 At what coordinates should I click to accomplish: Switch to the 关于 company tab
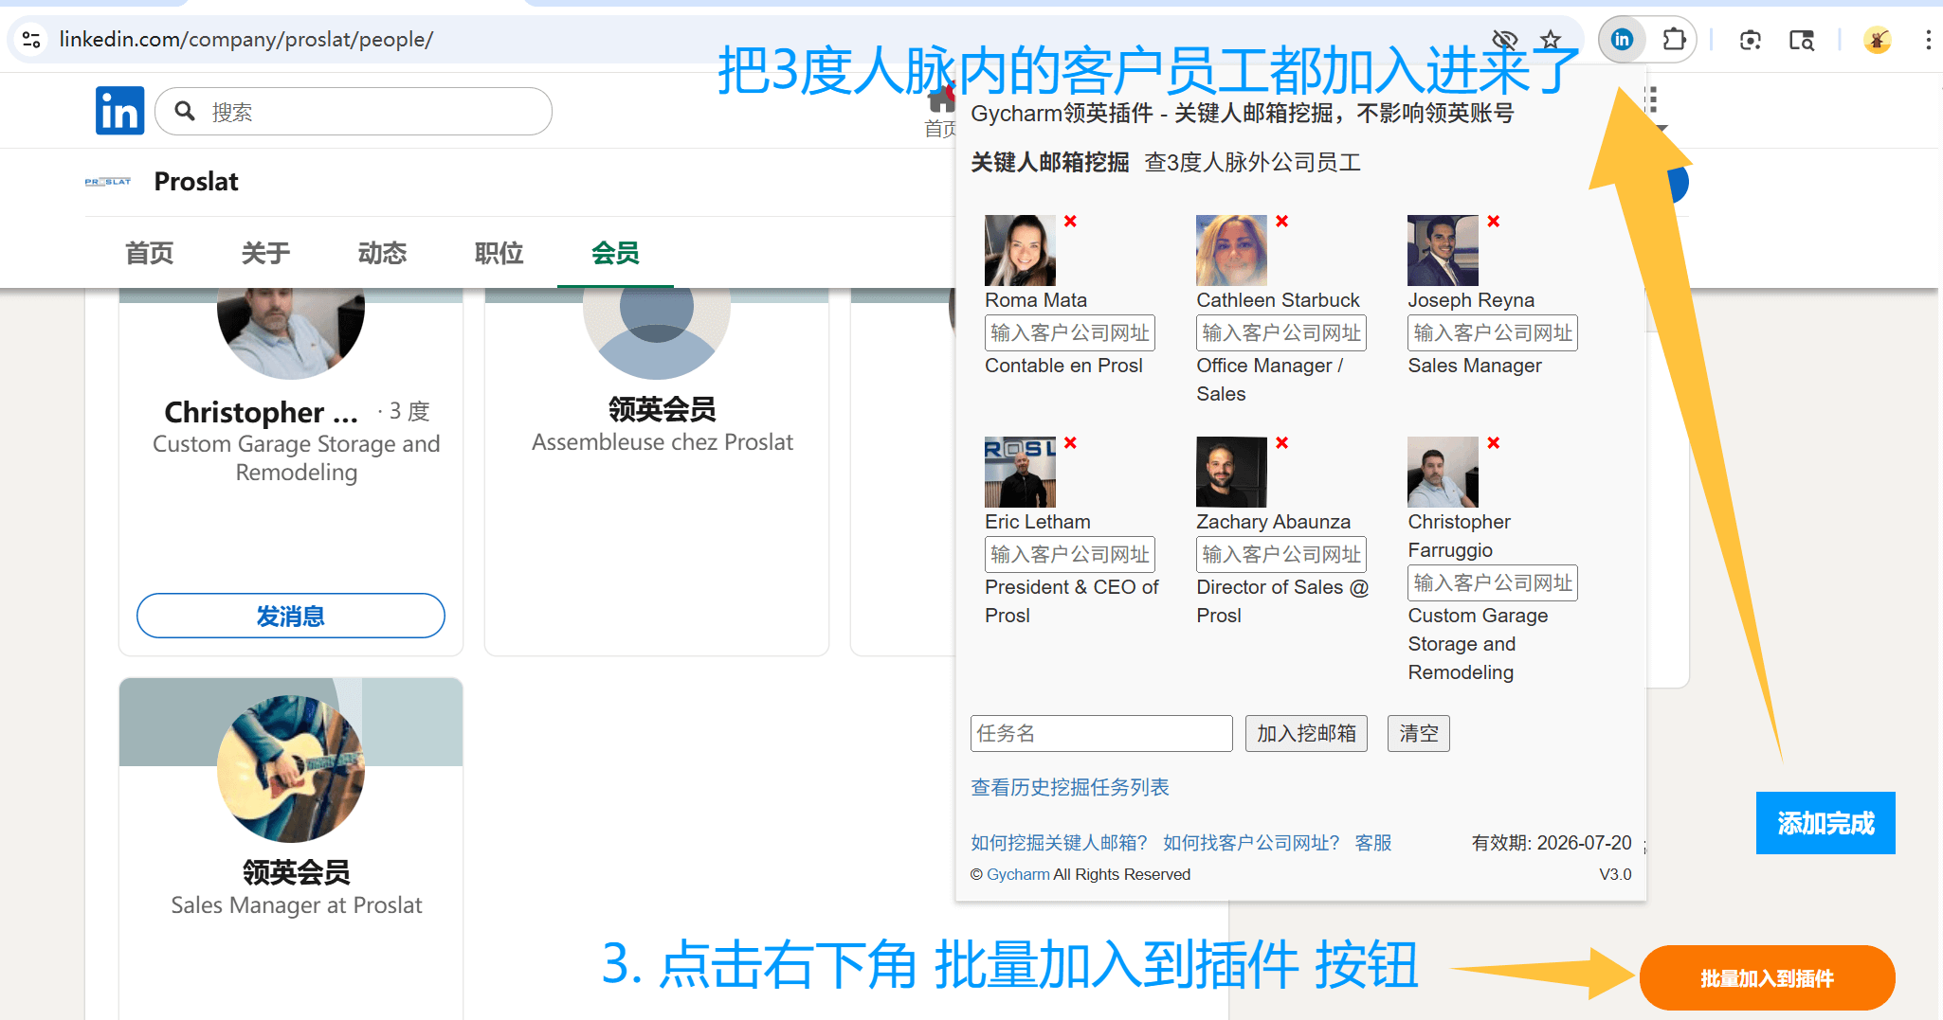pos(265,253)
